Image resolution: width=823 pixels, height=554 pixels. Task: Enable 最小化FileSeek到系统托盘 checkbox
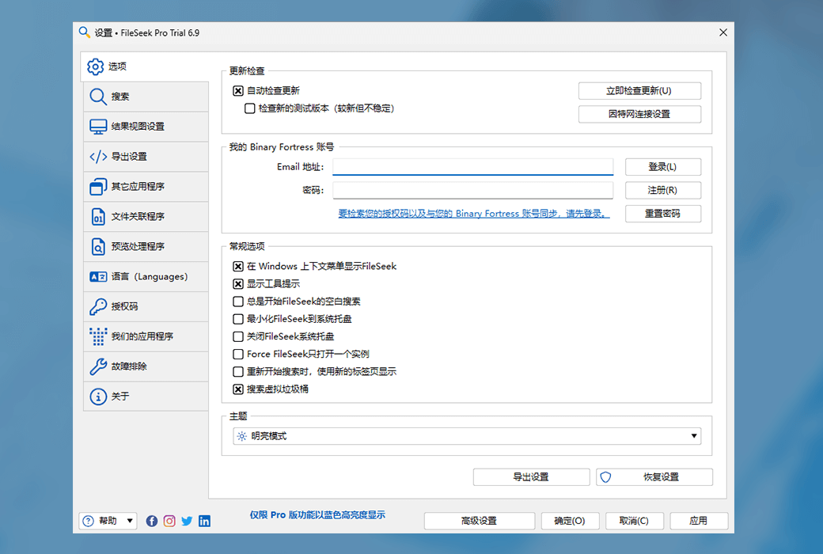[237, 319]
